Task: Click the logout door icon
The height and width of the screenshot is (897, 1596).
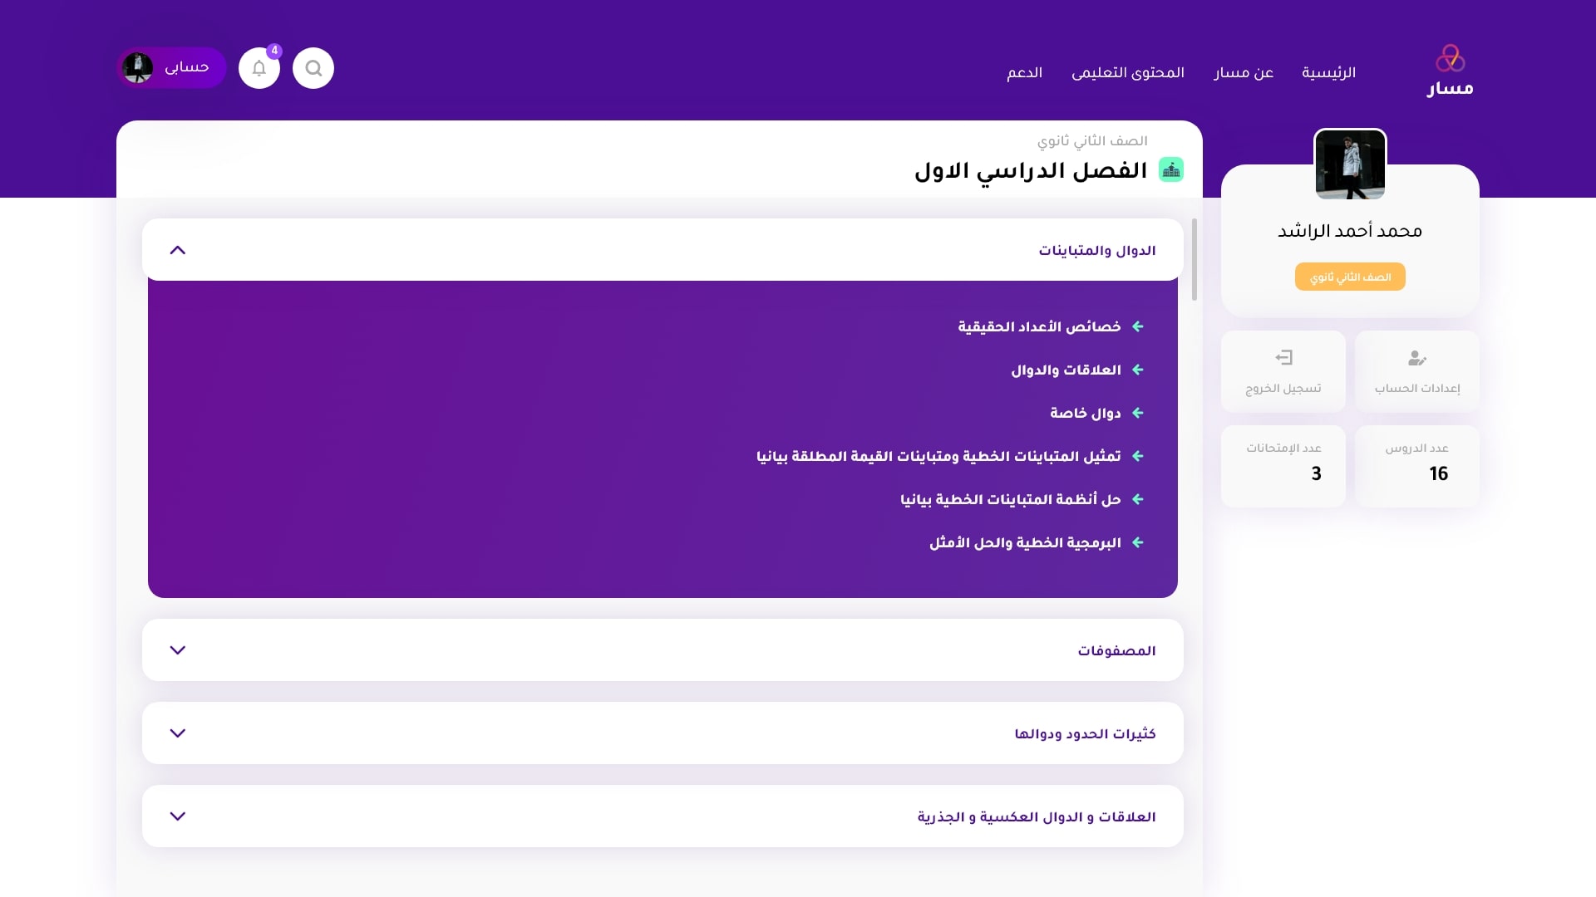Action: (1283, 358)
